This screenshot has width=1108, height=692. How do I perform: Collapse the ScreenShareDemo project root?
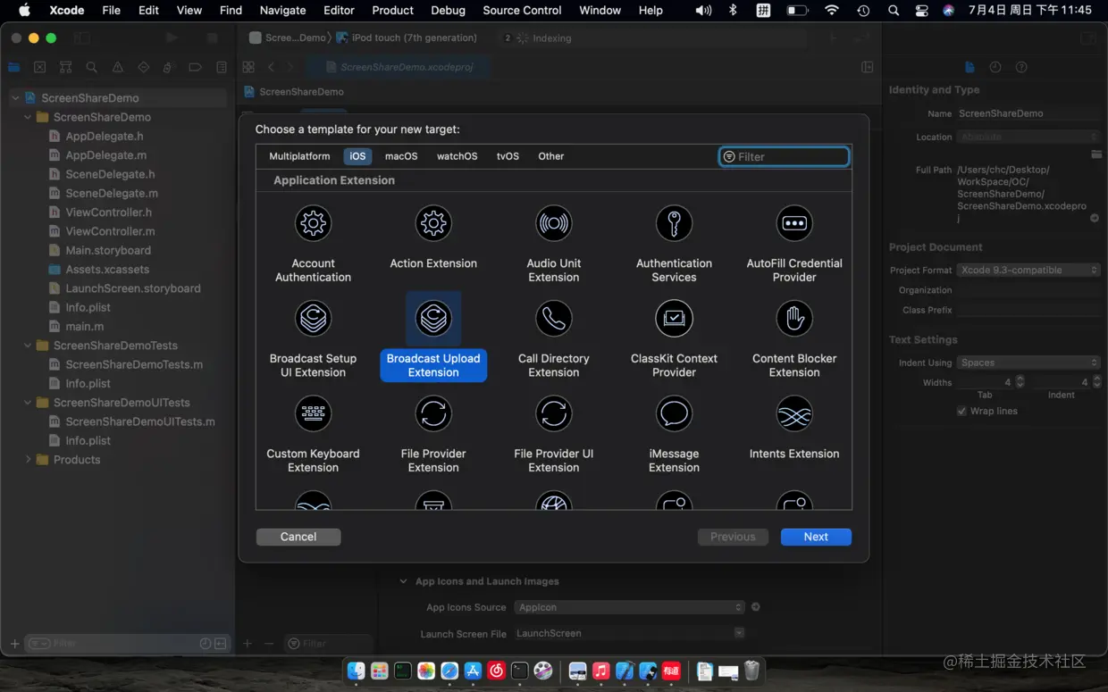[x=16, y=98]
